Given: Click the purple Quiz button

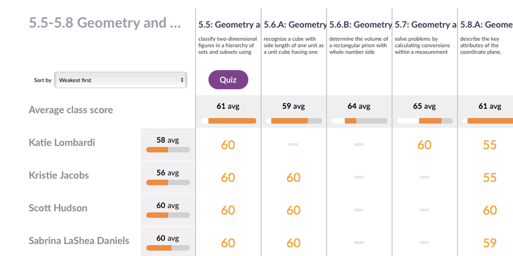Looking at the screenshot, I should 228,79.
